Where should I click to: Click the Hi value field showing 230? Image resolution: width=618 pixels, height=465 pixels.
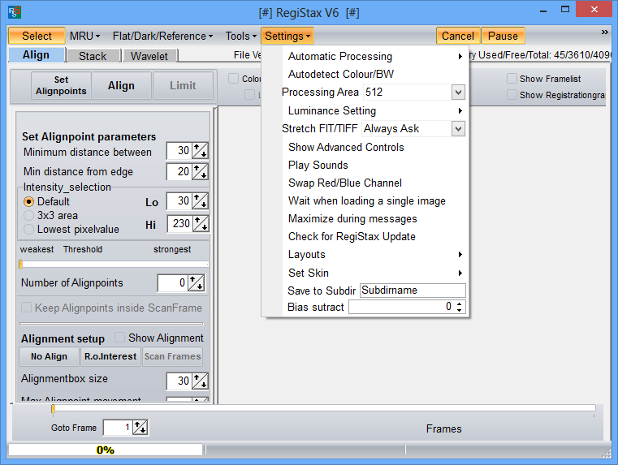pos(180,224)
